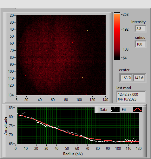Click the 140 x-axis end marker on image

tap(105, 100)
